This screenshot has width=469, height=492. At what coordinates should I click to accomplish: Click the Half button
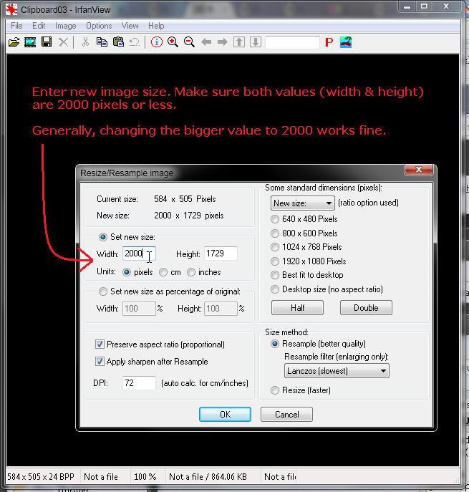coord(297,308)
